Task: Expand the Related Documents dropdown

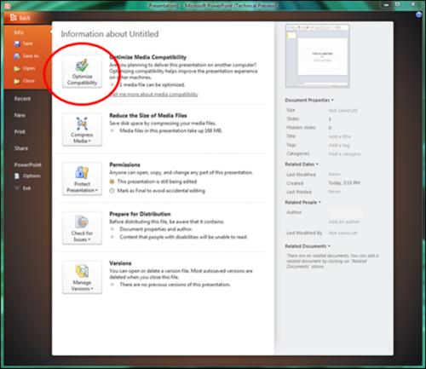Action: click(x=308, y=246)
